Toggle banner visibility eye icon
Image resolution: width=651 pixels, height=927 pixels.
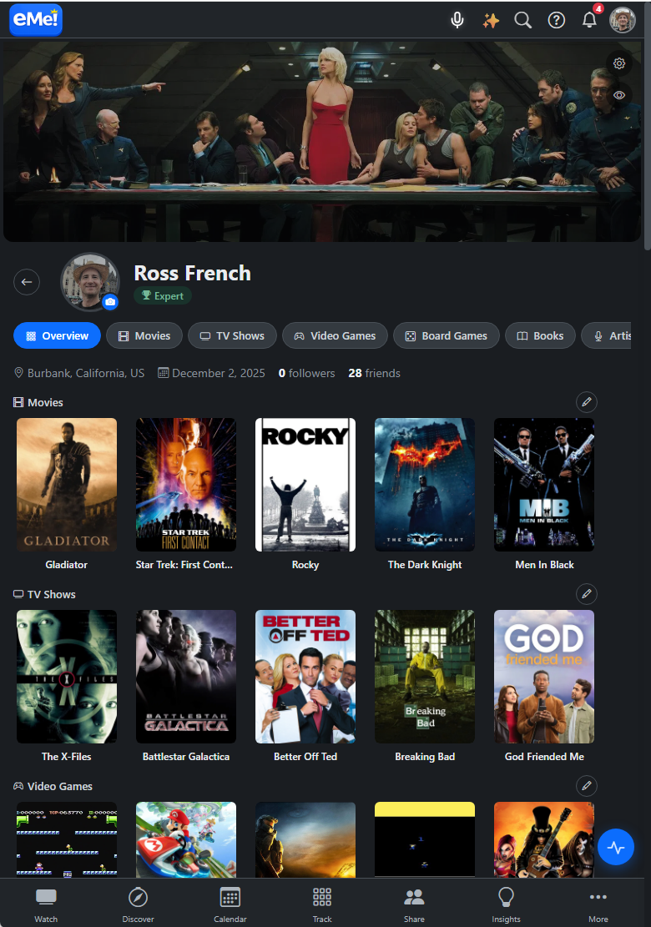pyautogui.click(x=619, y=95)
